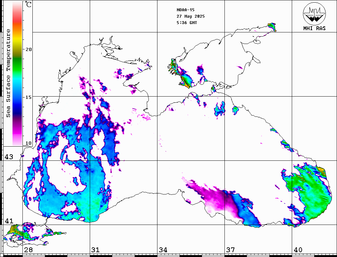Click longitude label '37'

click(x=231, y=250)
